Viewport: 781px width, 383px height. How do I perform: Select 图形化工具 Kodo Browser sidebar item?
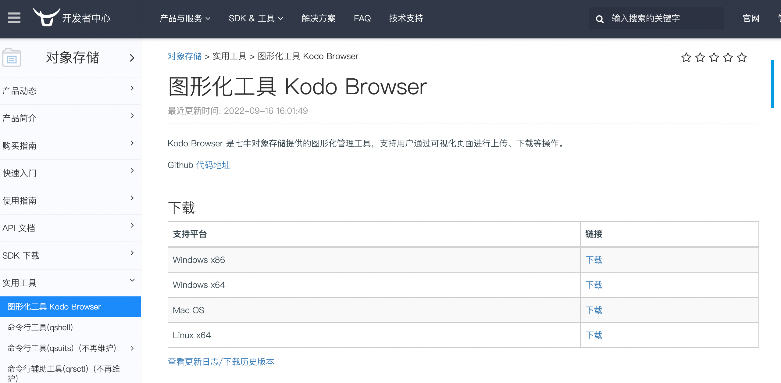tap(70, 307)
